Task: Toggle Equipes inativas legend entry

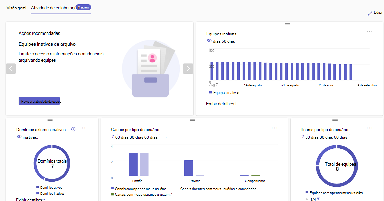Action: [224, 93]
